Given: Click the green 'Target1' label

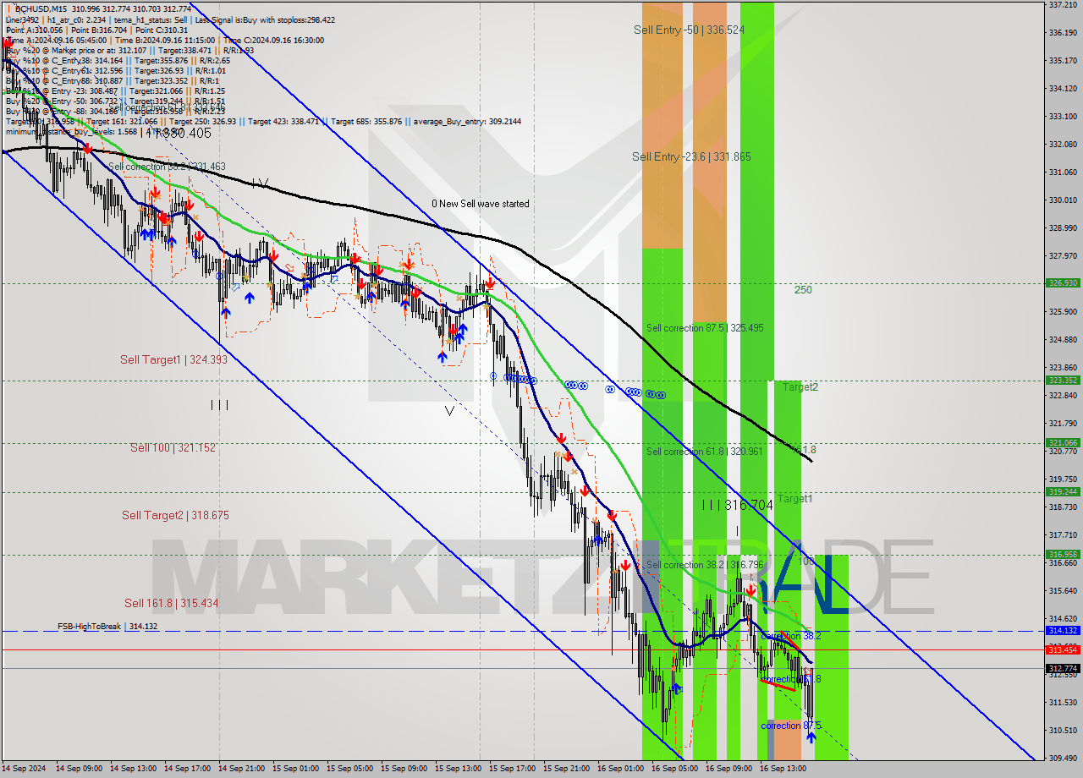Looking at the screenshot, I should point(794,499).
